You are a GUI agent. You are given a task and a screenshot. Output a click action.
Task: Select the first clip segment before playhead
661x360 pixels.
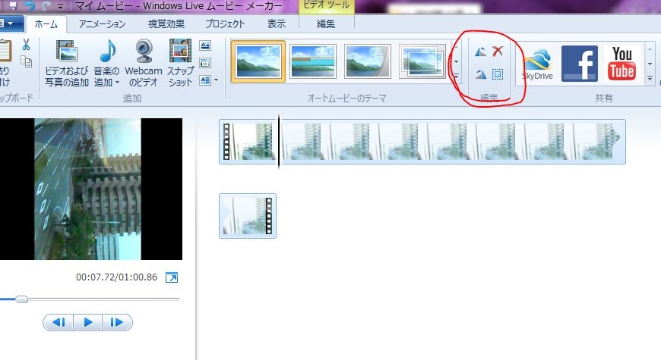click(248, 142)
